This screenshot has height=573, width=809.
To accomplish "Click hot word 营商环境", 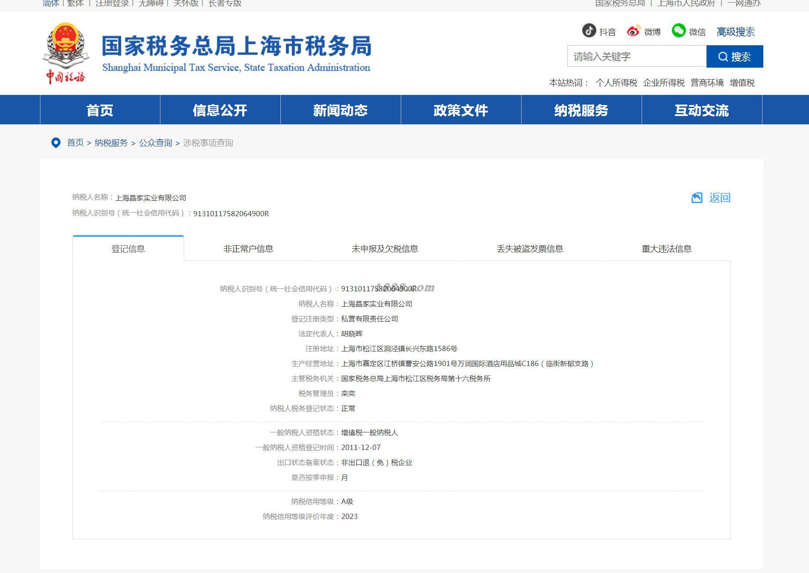I will click(707, 83).
